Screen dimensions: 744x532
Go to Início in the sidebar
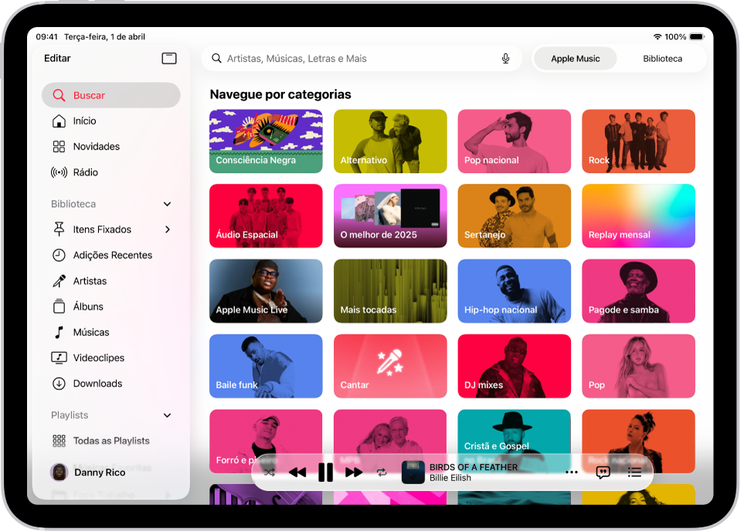tap(111, 121)
